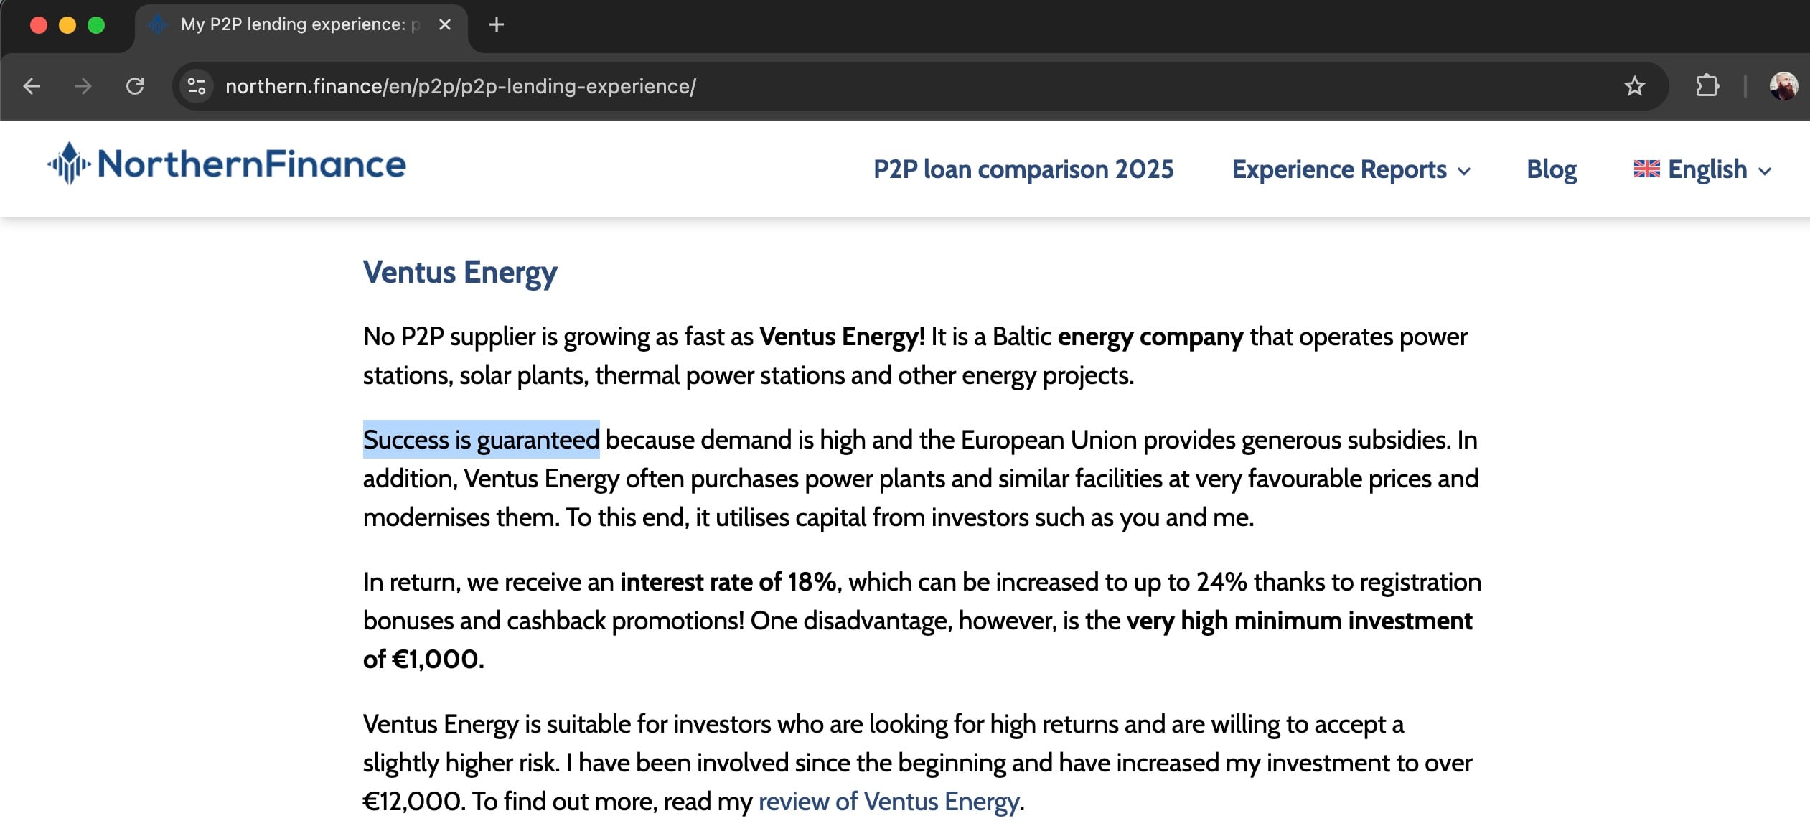Open a new browser tab
Viewport: 1810px width, 826px height.
coord(497,24)
